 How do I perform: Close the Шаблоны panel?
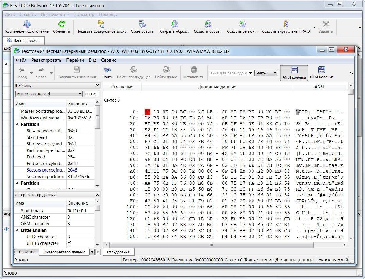97,85
